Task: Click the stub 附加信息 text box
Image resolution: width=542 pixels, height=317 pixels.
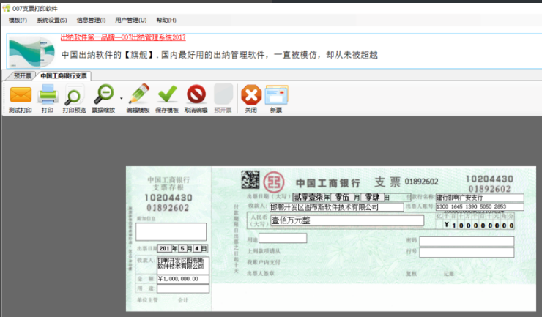Action: [171, 231]
